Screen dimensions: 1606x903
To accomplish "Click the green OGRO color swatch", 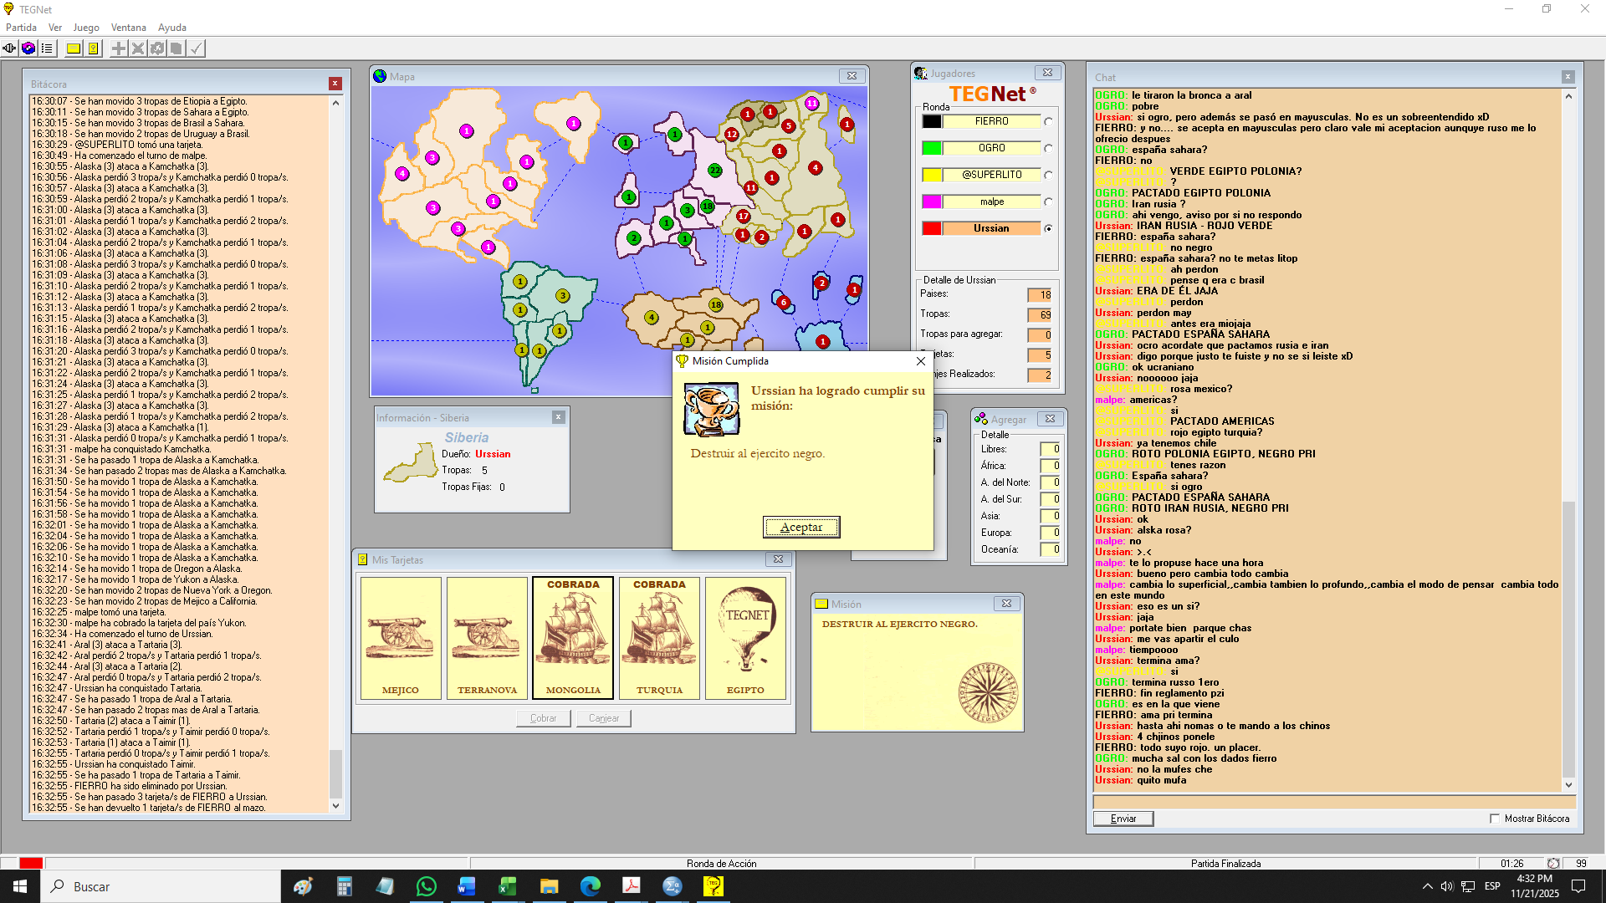I will pos(932,149).
